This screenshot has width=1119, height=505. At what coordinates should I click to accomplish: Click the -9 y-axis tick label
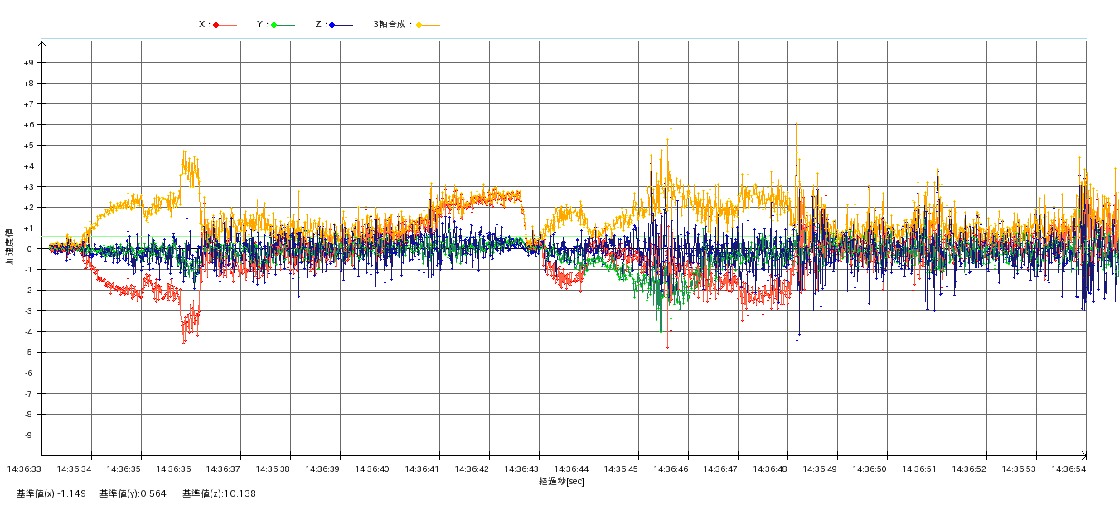click(28, 435)
